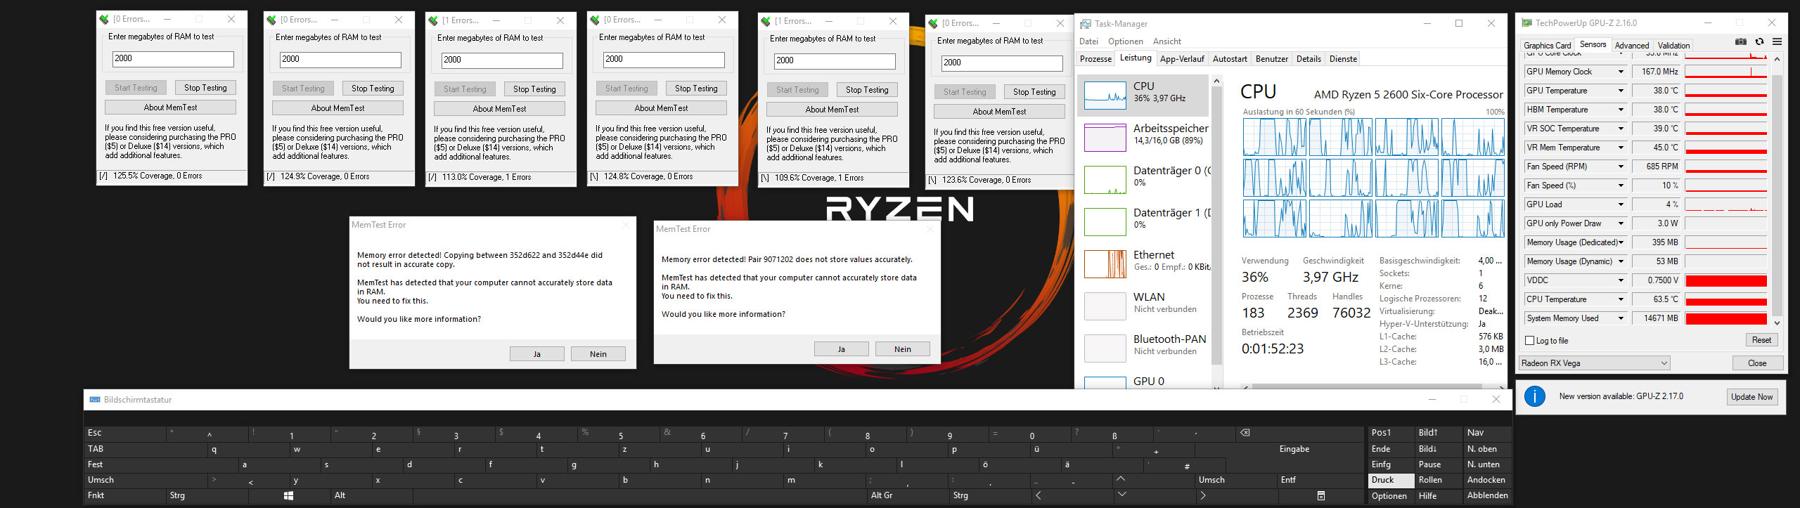Open the Radeon RX Vega device combo box
1800x508 pixels.
pyautogui.click(x=1594, y=363)
